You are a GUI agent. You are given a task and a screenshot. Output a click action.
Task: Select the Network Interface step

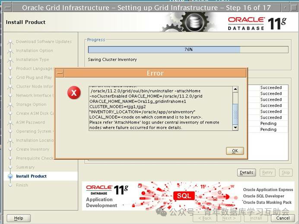click(35, 95)
